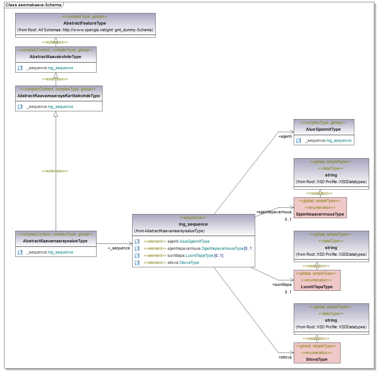Select the icon beside the sijaintiepavarmuus element row
The image size is (384, 376).
(x=137, y=249)
